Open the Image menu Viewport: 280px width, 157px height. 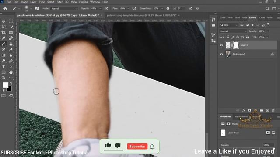[24, 2]
